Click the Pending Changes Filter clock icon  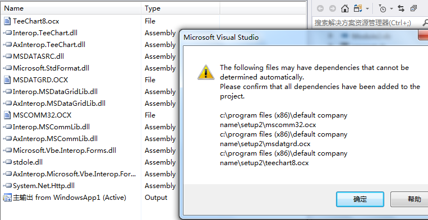pyautogui.click(x=383, y=8)
